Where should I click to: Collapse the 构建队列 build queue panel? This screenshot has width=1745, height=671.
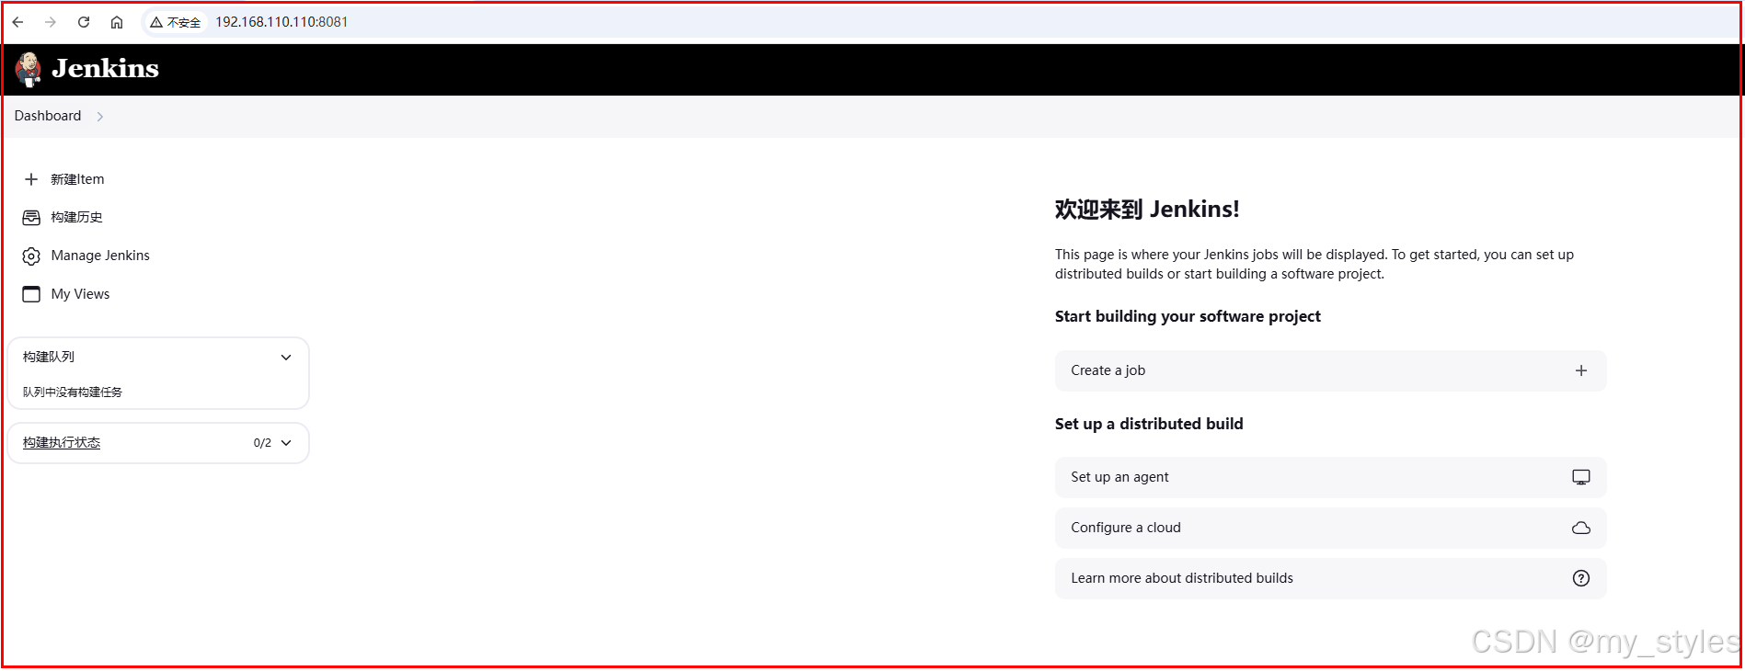286,357
